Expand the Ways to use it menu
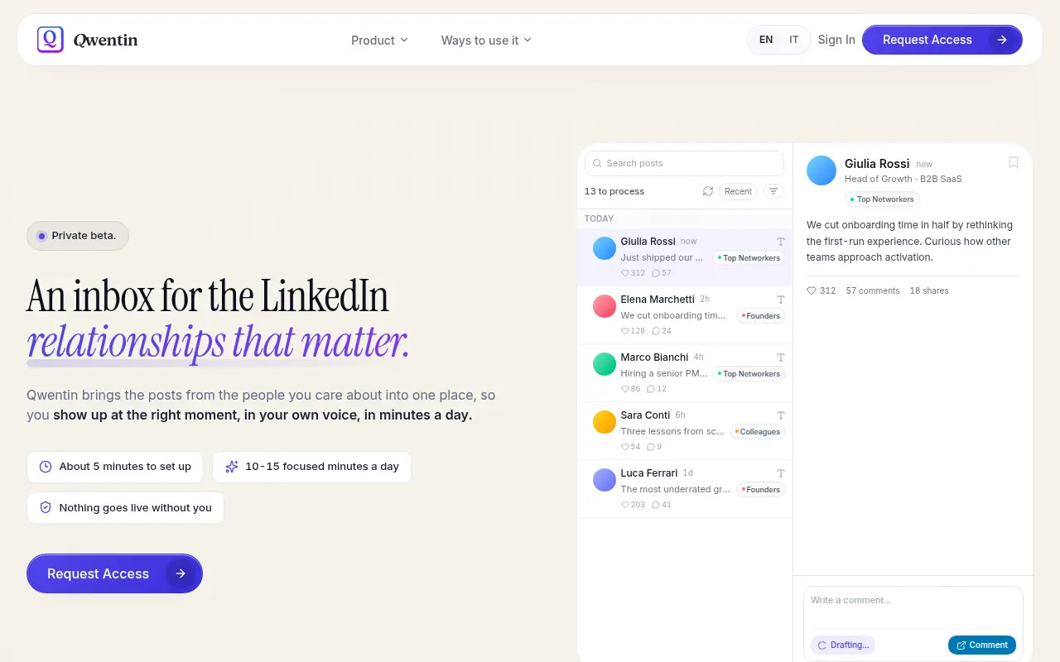 tap(486, 40)
